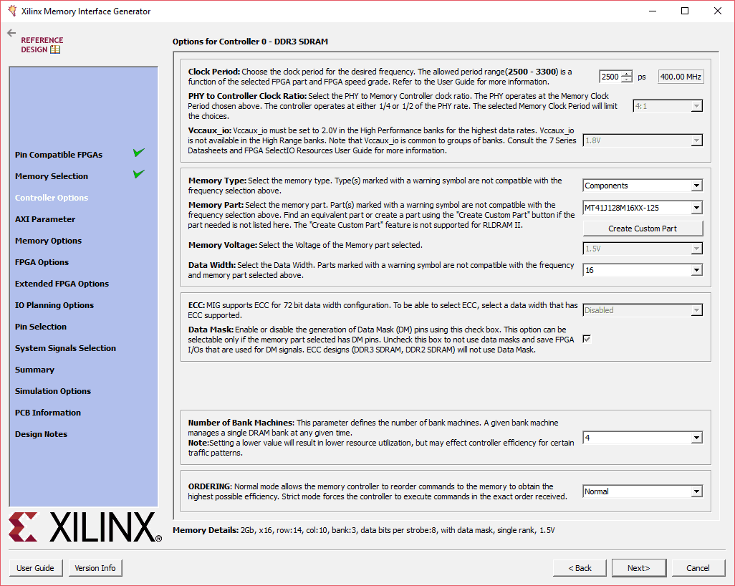Go to AXI Parameter step

click(x=45, y=219)
